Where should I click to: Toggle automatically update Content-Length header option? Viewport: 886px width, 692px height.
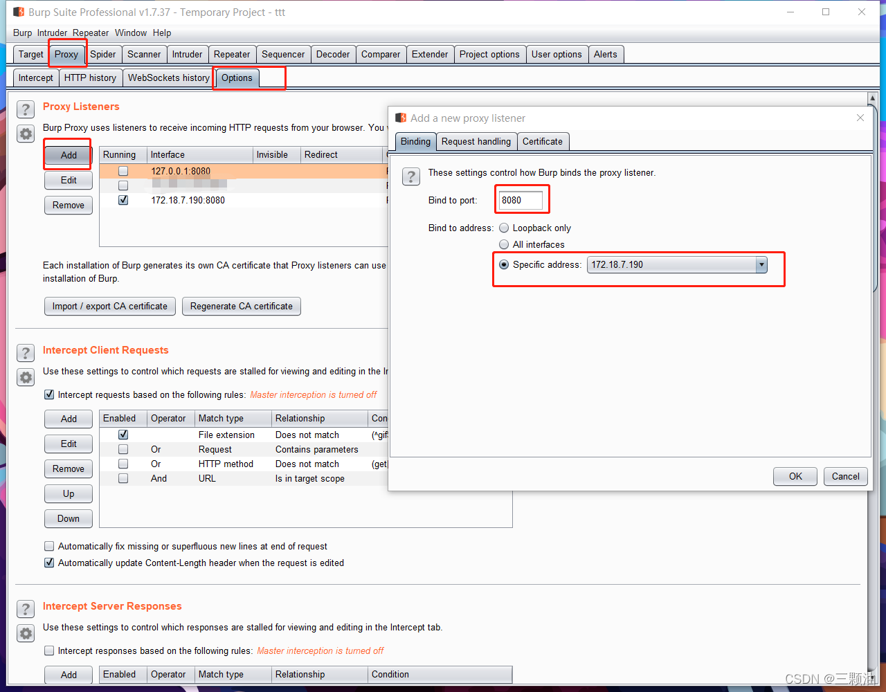tap(49, 563)
